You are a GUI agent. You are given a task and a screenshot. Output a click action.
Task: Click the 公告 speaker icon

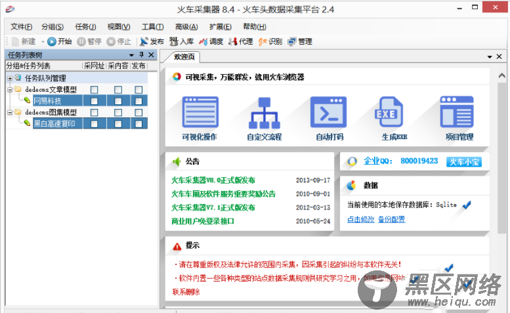point(177,161)
